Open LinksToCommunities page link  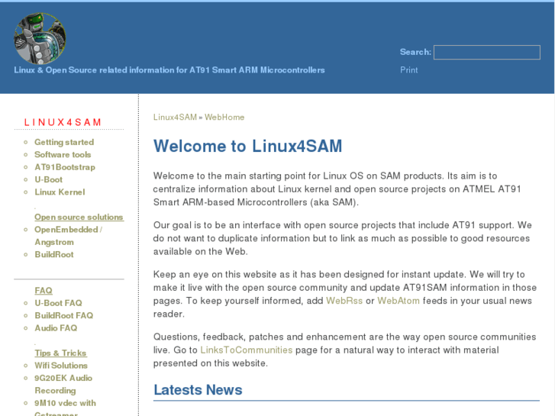pos(247,350)
